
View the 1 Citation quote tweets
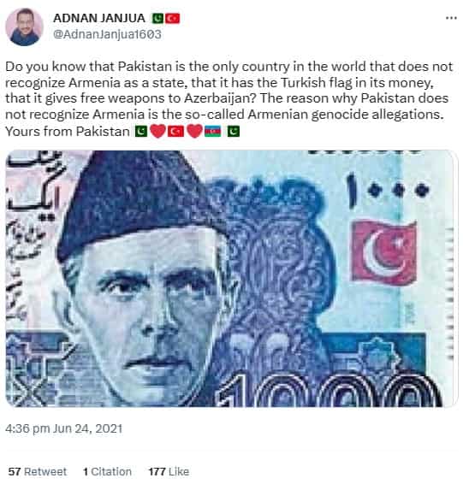pos(107,471)
